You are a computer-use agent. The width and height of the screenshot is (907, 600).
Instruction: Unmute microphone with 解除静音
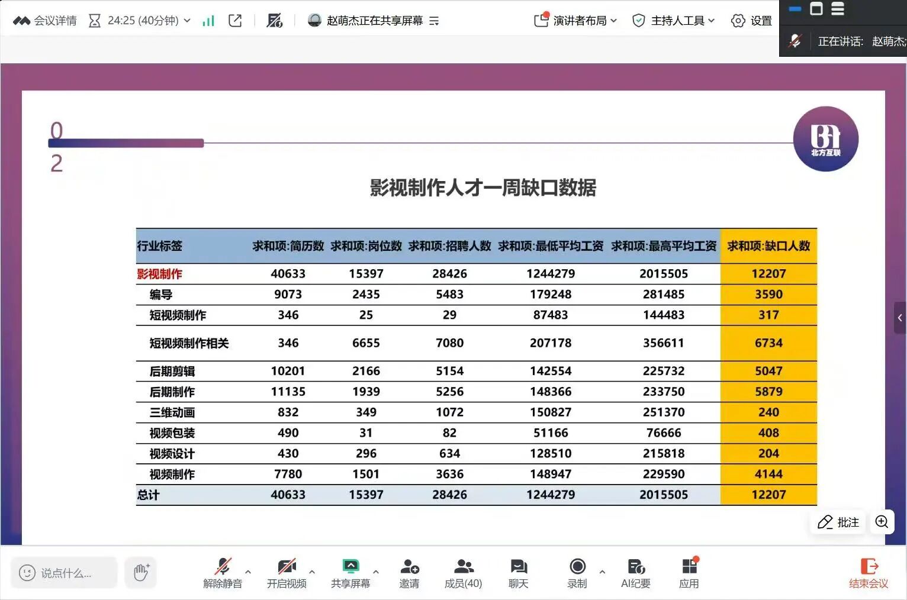223,573
